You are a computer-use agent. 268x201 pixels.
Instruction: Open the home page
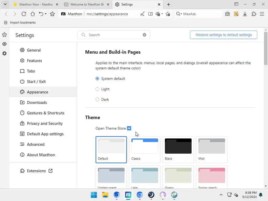(x=33, y=14)
